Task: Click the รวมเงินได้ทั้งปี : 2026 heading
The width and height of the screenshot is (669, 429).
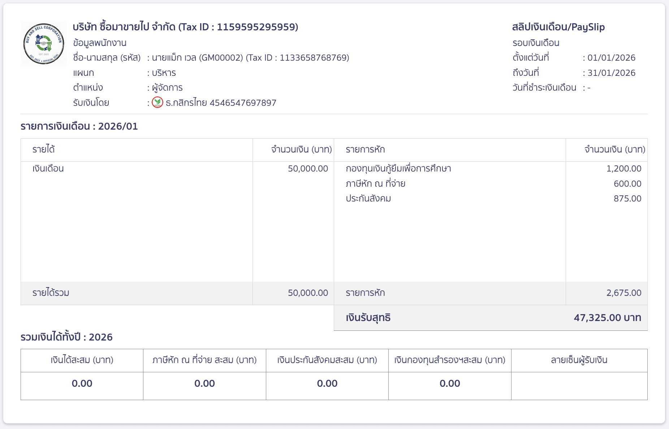Action: pos(66,337)
